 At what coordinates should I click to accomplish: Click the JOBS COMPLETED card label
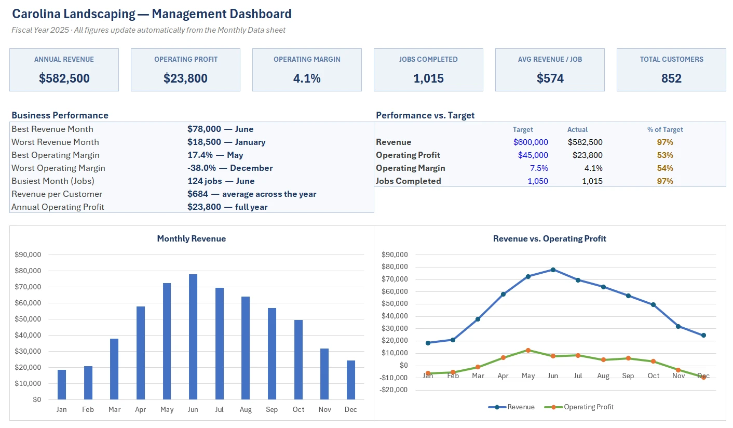click(428, 59)
